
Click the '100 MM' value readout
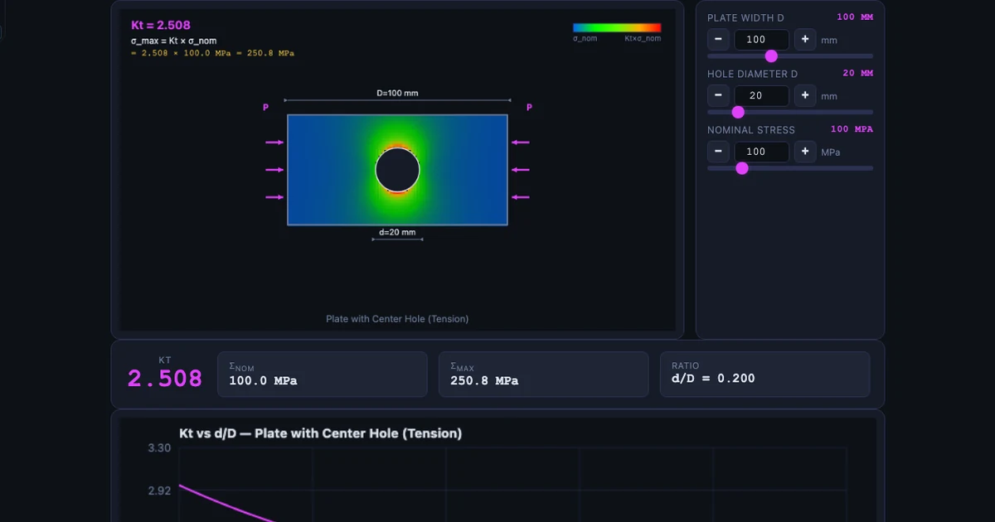[x=855, y=17]
